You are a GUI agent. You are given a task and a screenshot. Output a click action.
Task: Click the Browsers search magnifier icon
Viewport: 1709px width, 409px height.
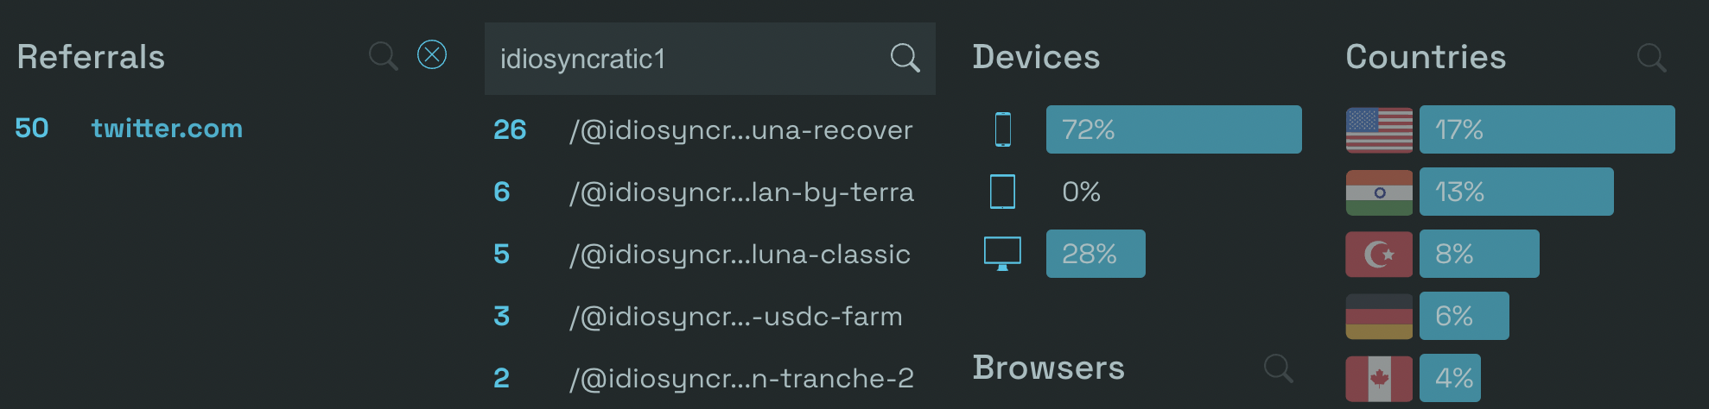[x=1278, y=368]
